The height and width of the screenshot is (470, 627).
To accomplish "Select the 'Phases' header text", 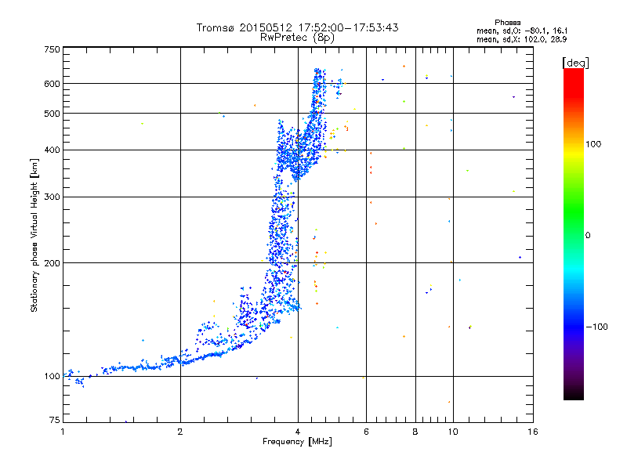I will (x=507, y=23).
